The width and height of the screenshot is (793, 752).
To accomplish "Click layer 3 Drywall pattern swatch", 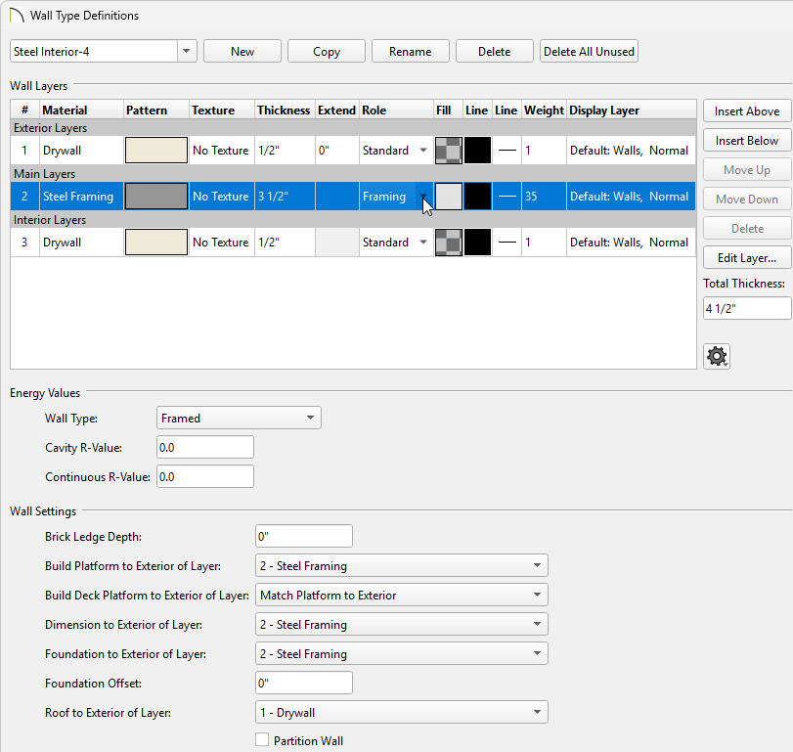I will tap(156, 243).
